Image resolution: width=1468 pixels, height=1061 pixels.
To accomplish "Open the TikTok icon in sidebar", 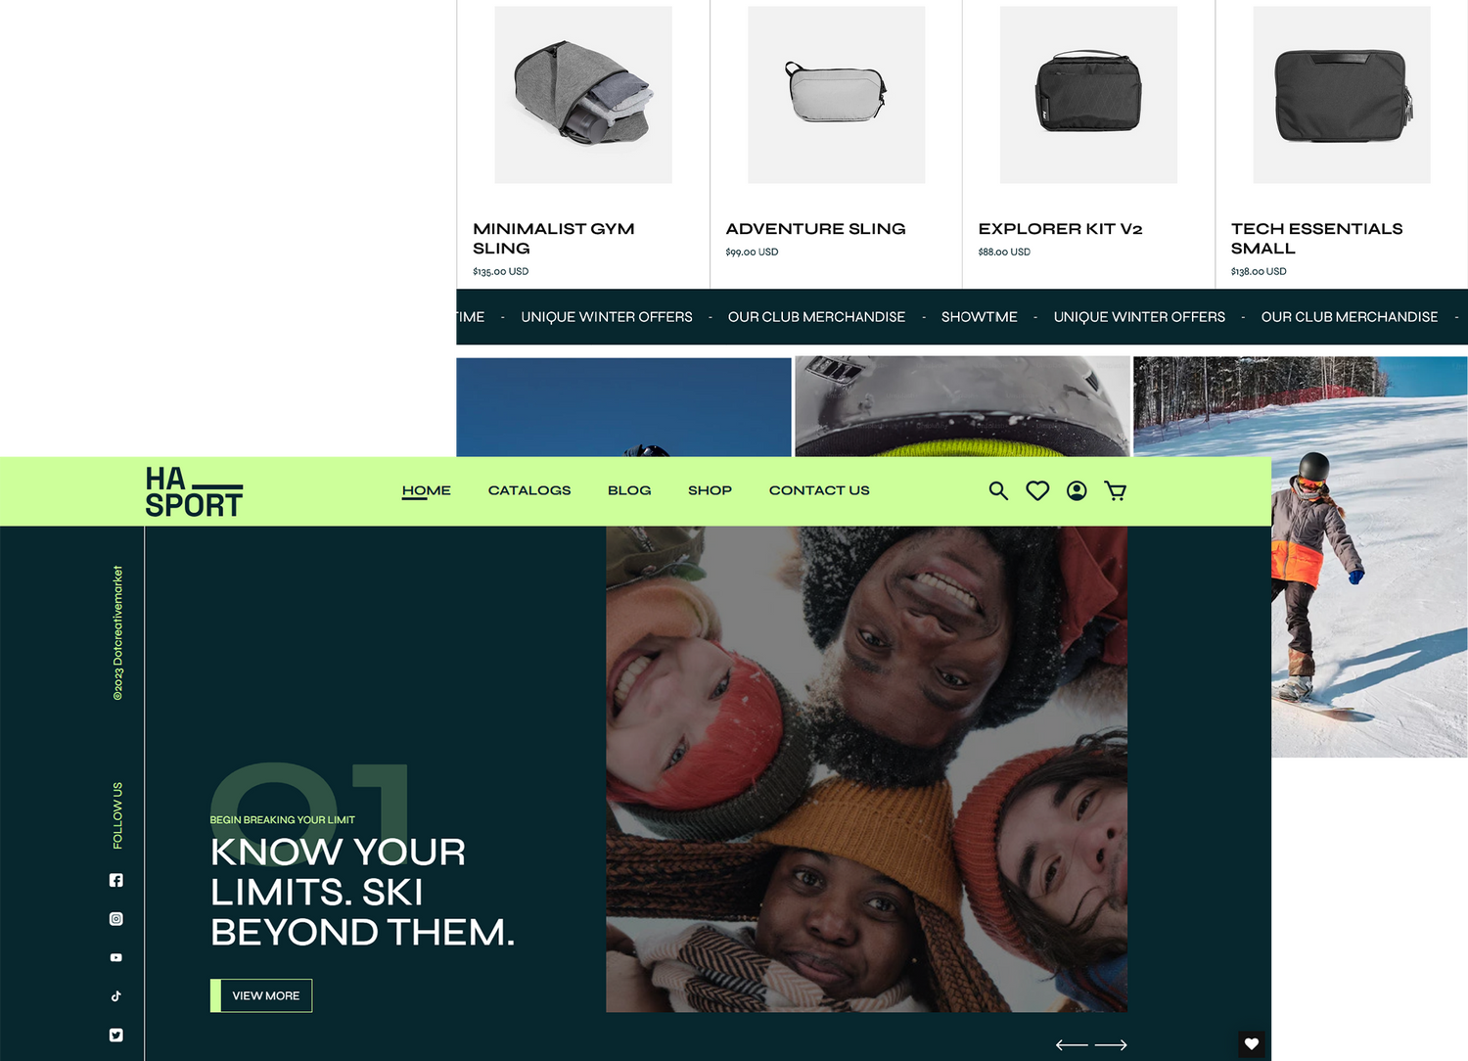I will point(116,996).
